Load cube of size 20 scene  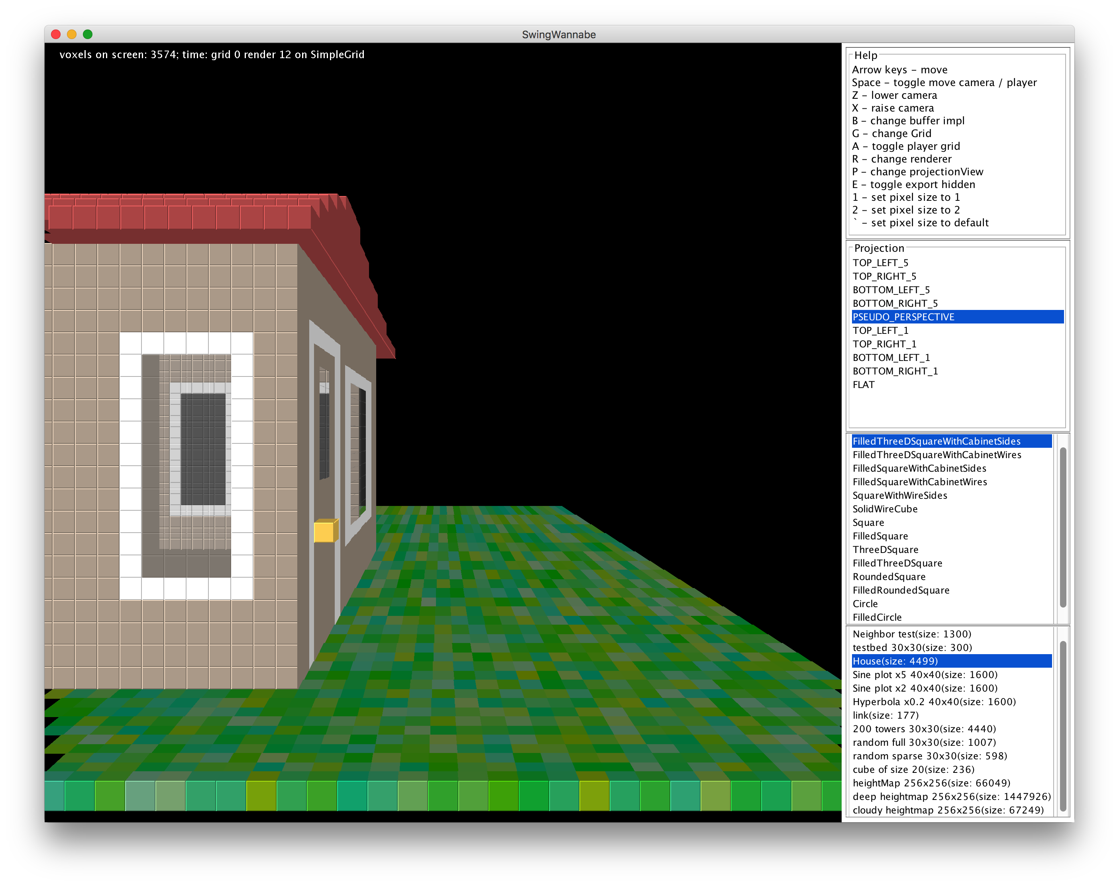point(952,769)
